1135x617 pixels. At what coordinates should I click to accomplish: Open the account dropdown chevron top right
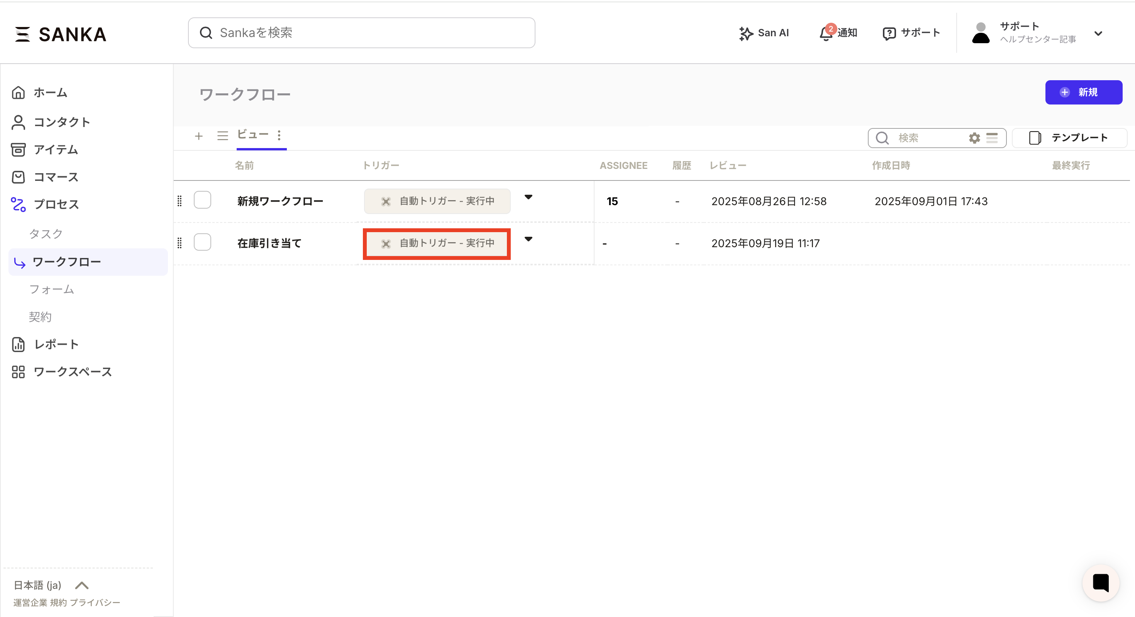click(x=1098, y=34)
